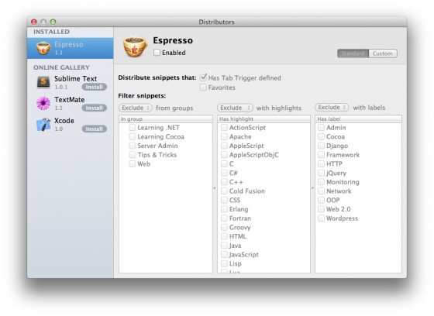Check the CSS highlight
Image resolution: width=434 pixels, height=316 pixels.
224,200
